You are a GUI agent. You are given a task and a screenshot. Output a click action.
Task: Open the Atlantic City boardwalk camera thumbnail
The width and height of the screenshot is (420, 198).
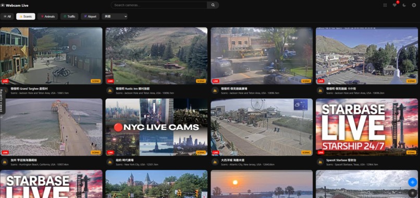[x=262, y=127]
